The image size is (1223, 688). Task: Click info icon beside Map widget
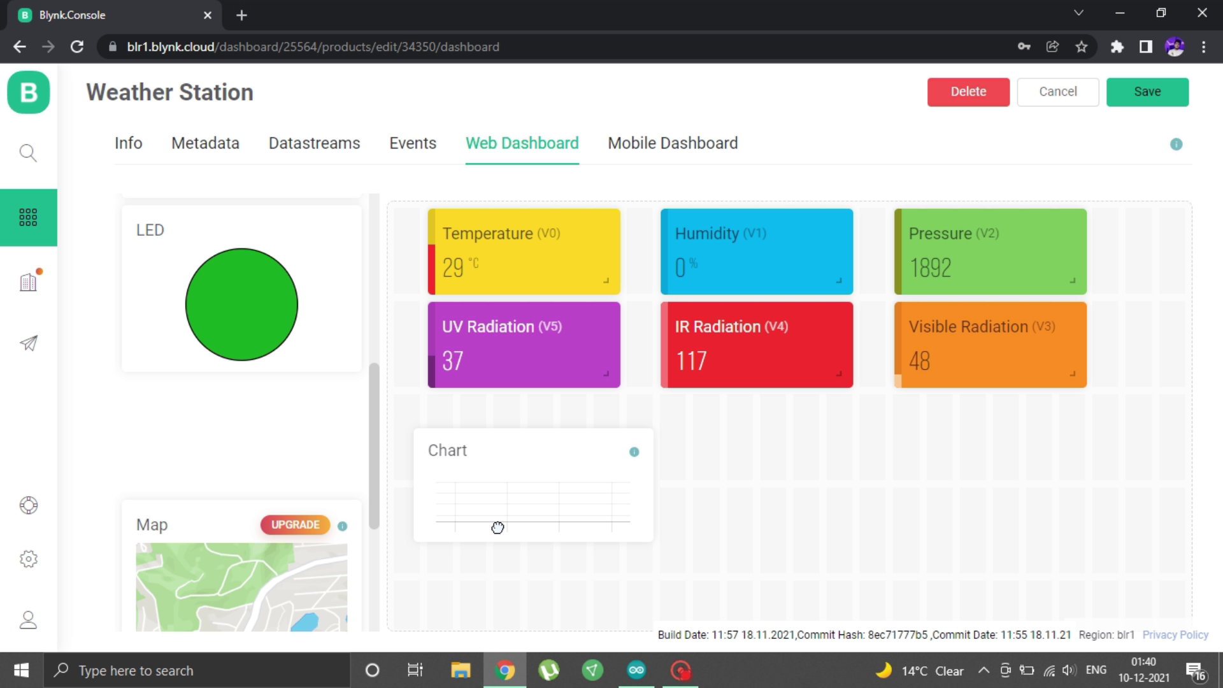pos(342,526)
